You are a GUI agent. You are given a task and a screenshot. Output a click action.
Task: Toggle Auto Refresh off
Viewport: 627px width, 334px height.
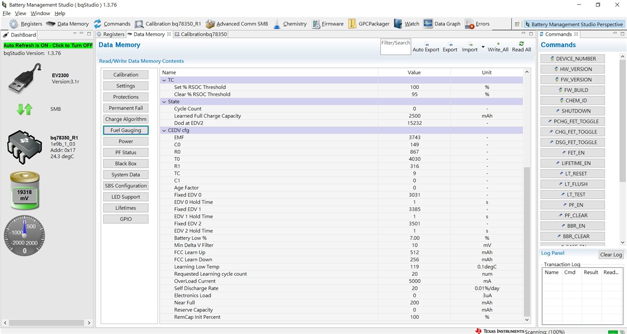click(48, 45)
